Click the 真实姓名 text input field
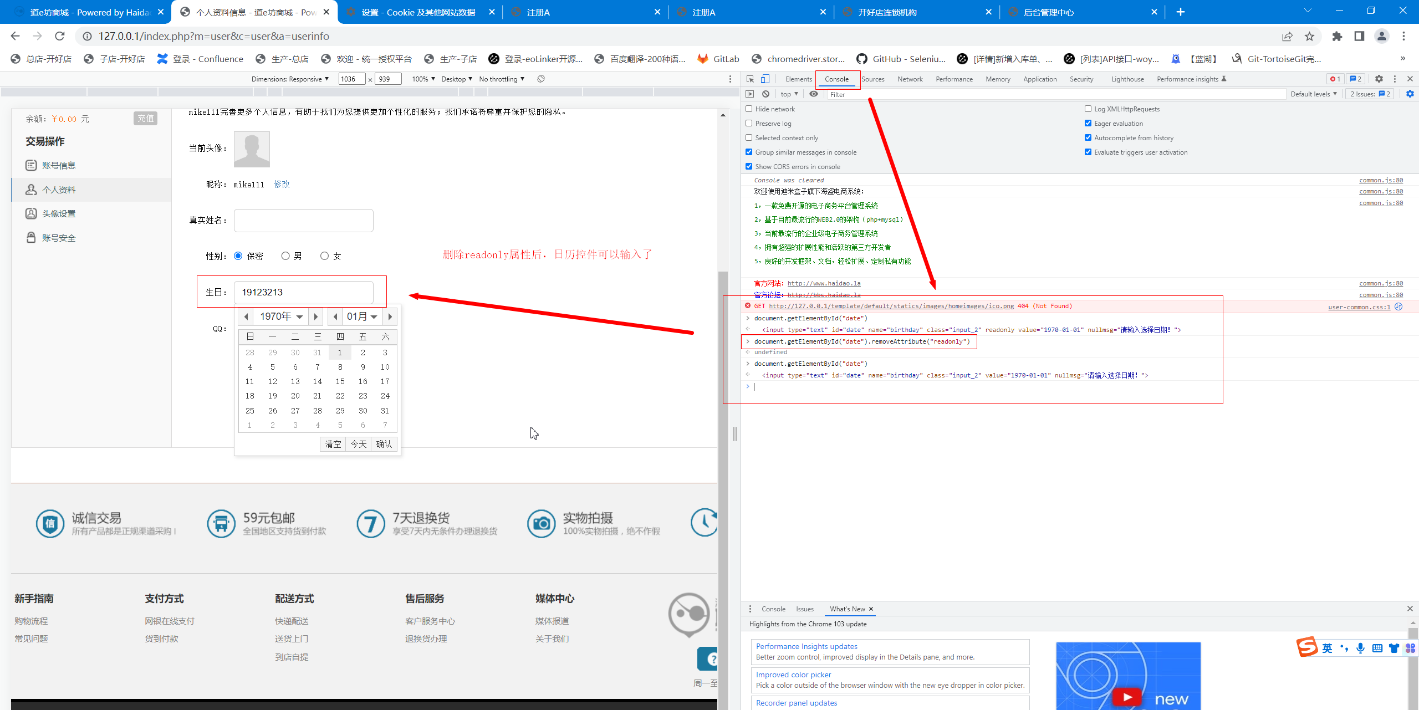1419x710 pixels. coord(303,221)
